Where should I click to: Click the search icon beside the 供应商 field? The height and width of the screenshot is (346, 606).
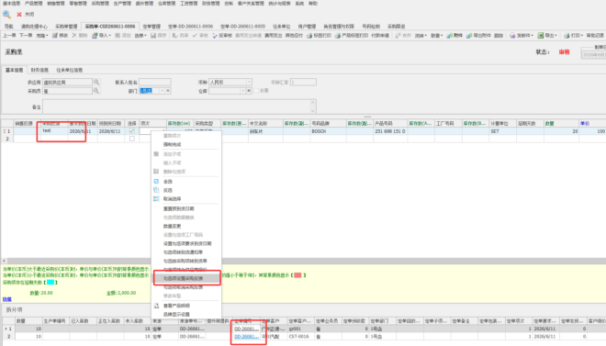tap(96, 82)
